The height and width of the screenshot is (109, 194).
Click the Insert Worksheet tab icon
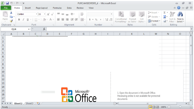point(38,104)
